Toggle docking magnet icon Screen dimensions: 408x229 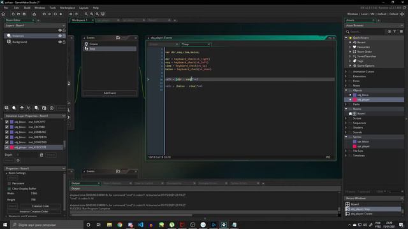103,14
